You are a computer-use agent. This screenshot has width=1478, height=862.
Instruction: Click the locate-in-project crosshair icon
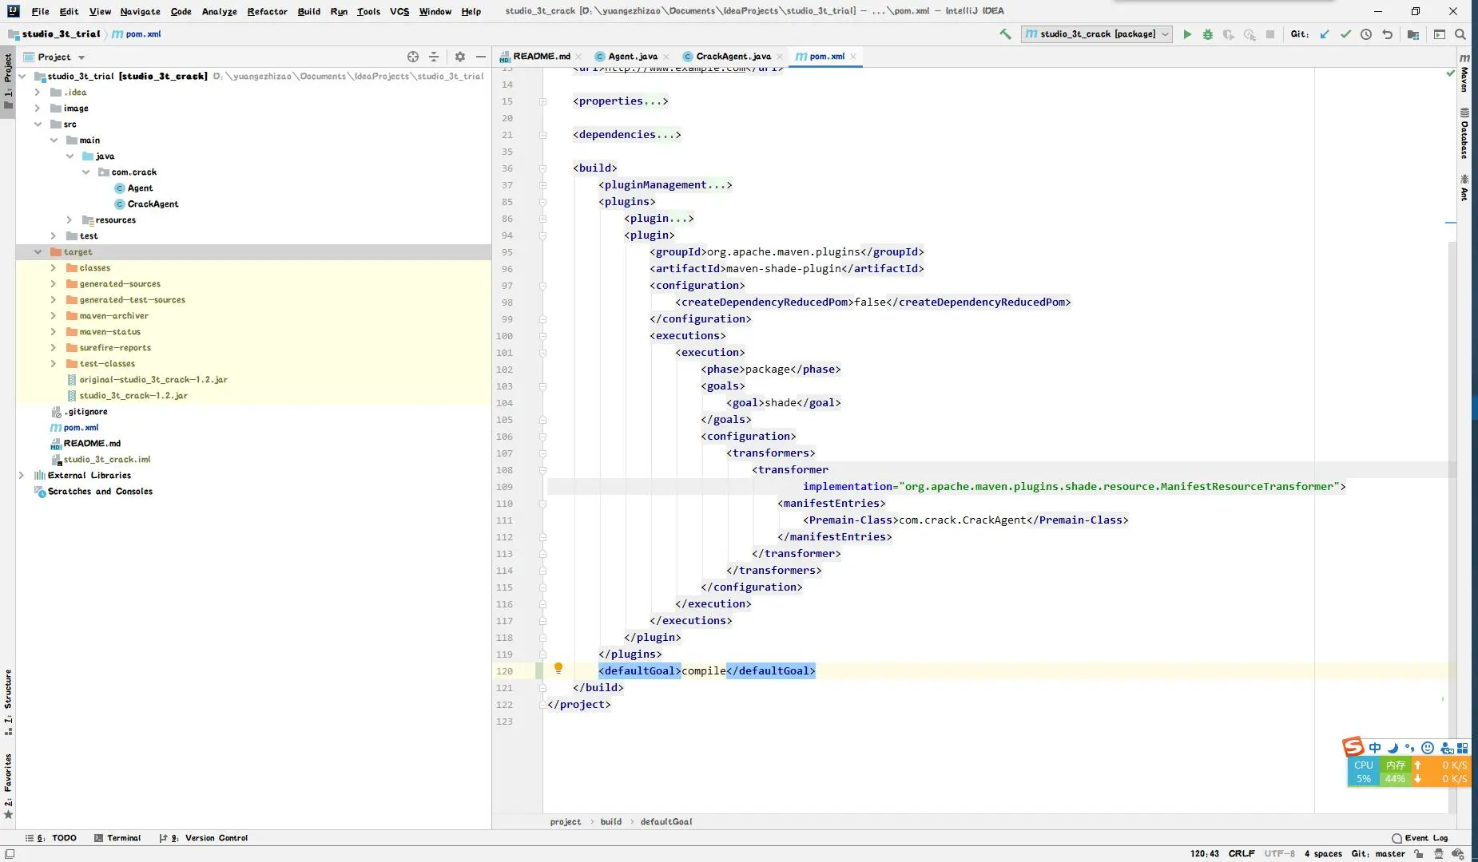pyautogui.click(x=413, y=57)
